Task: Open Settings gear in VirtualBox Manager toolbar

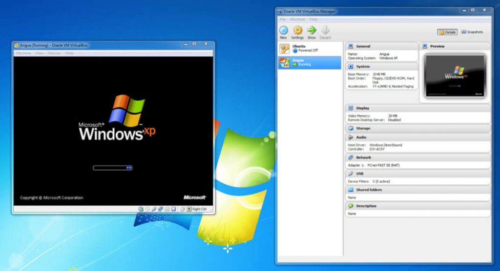Action: pyautogui.click(x=297, y=30)
